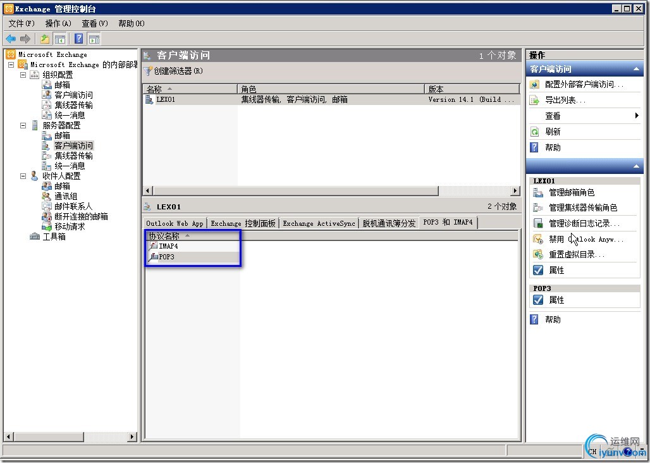Click 创建筛选器(R) button
This screenshot has height=463, width=650.
point(173,71)
